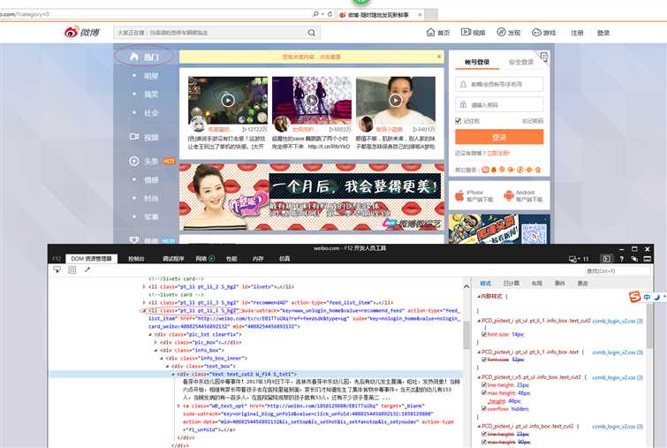This screenshot has width=667, height=448.
Task: Collapse the div class text_box node
Action: click(x=167, y=366)
